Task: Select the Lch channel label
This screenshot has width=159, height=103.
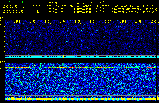Action: coord(2,18)
